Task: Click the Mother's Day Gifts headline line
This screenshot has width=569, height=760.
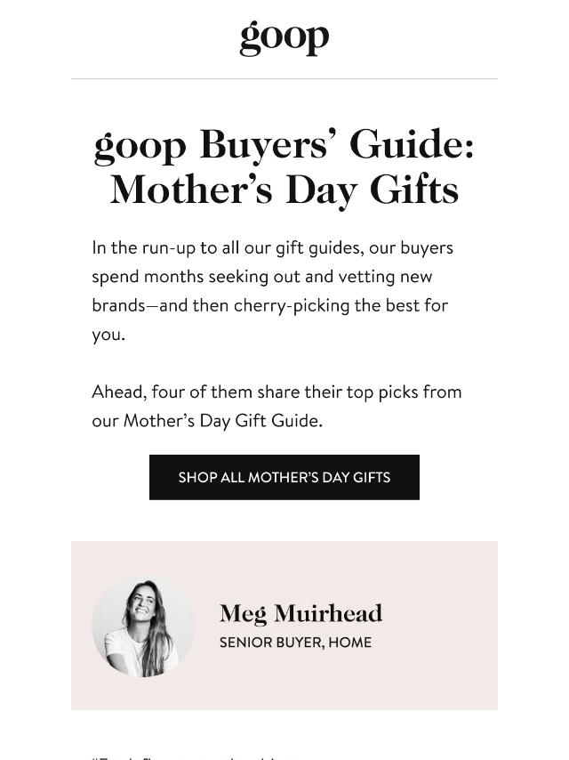Action: coord(284,190)
